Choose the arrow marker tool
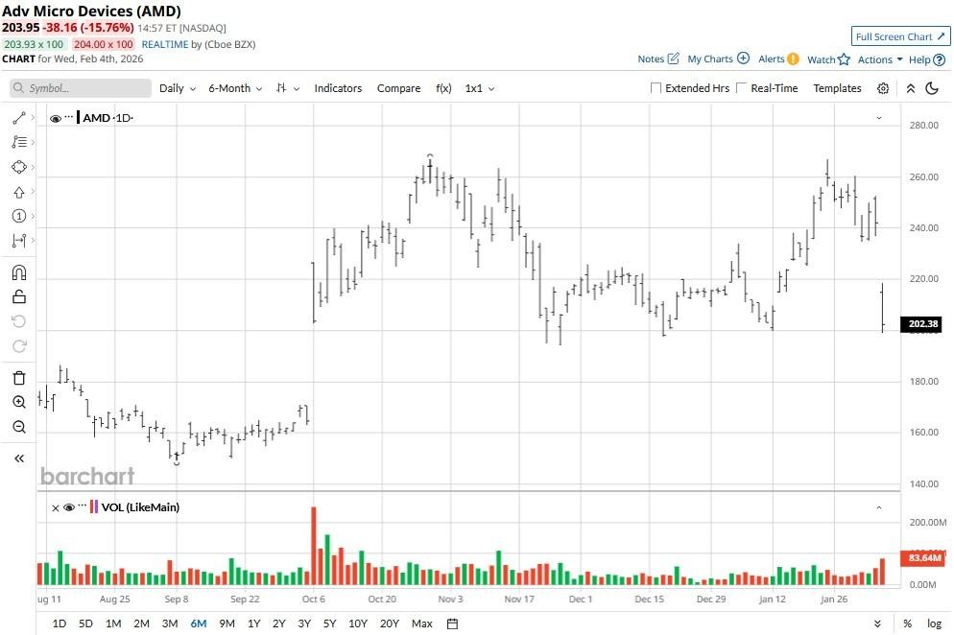The image size is (954, 635). 19,192
